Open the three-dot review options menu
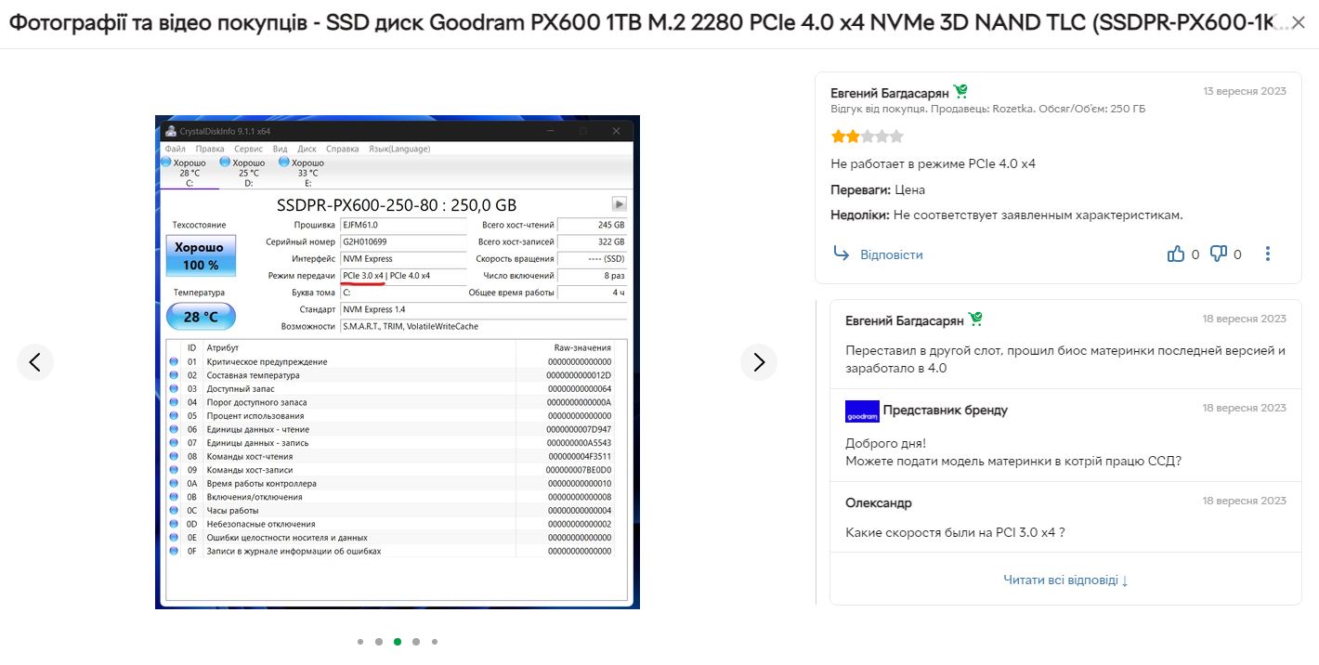The width and height of the screenshot is (1319, 665). [x=1268, y=254]
